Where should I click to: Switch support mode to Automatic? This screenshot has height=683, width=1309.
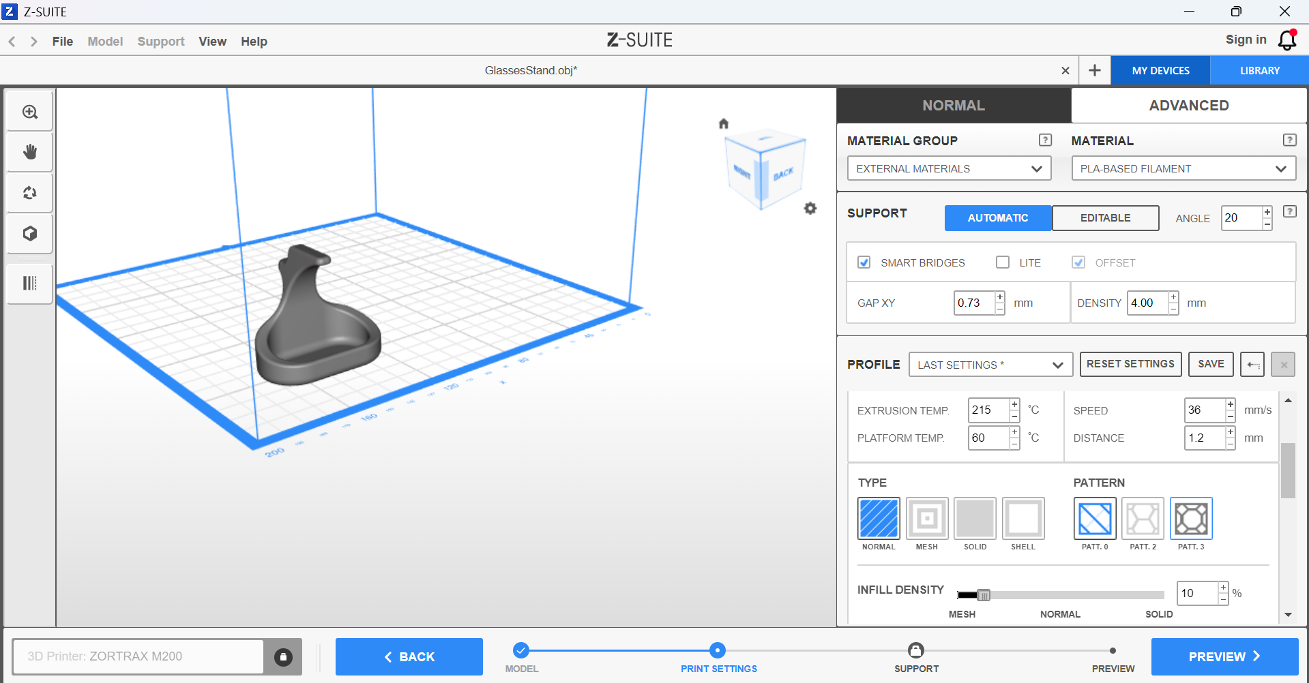pyautogui.click(x=998, y=218)
